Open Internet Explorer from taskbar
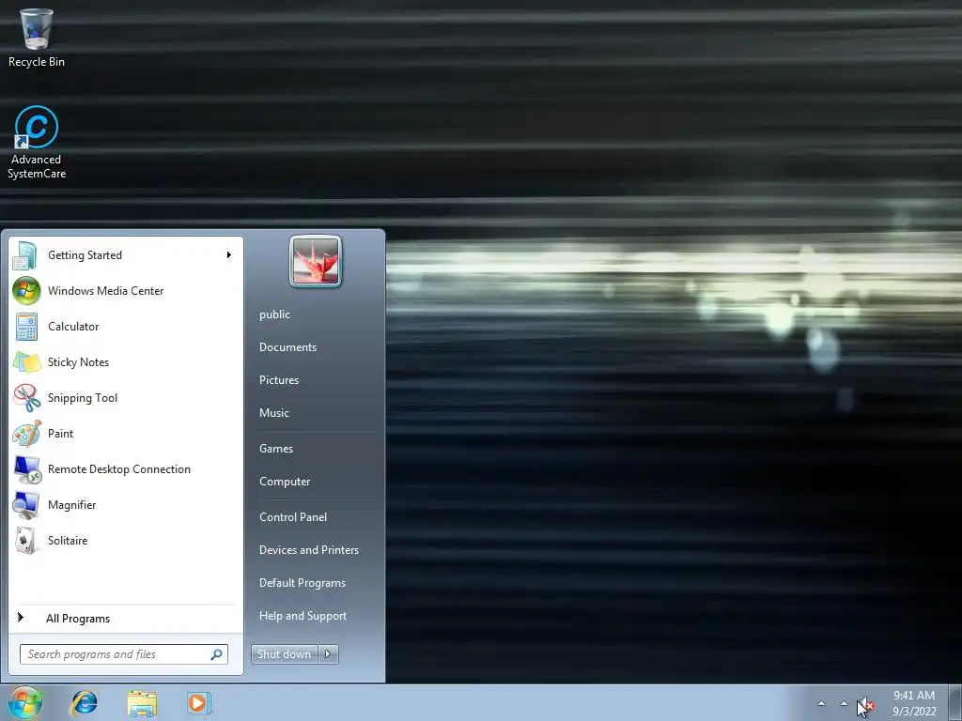 click(84, 702)
